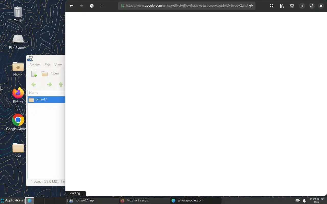This screenshot has height=204, width=327.
Task: Click the File System desktop icon
Action: [18, 42]
